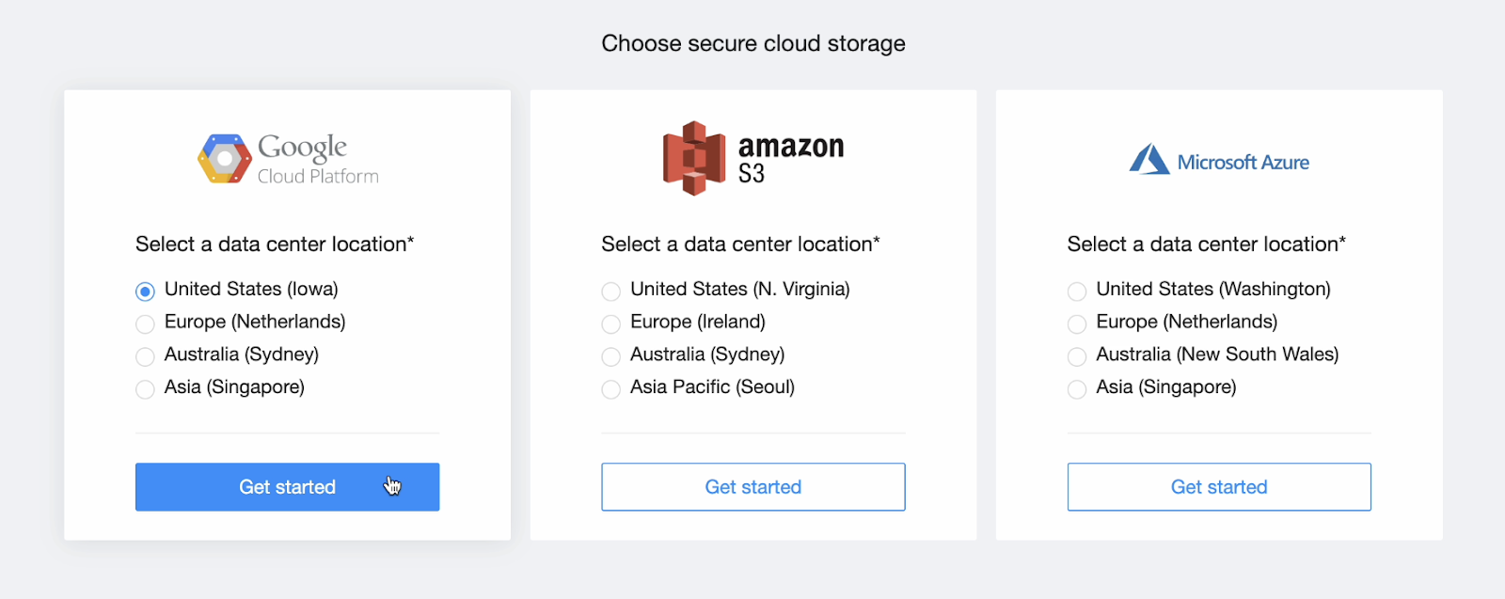
Task: Choose Europe (Ireland) data center
Action: pos(611,324)
